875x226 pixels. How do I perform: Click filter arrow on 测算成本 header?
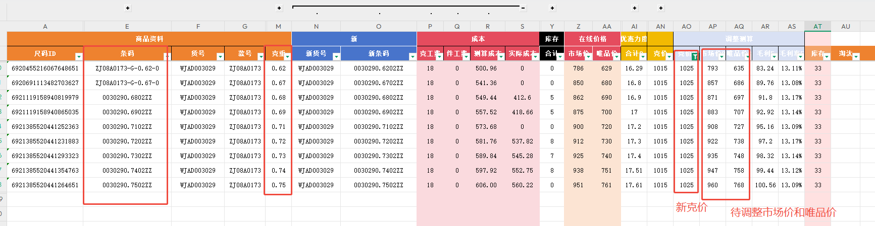coord(500,56)
